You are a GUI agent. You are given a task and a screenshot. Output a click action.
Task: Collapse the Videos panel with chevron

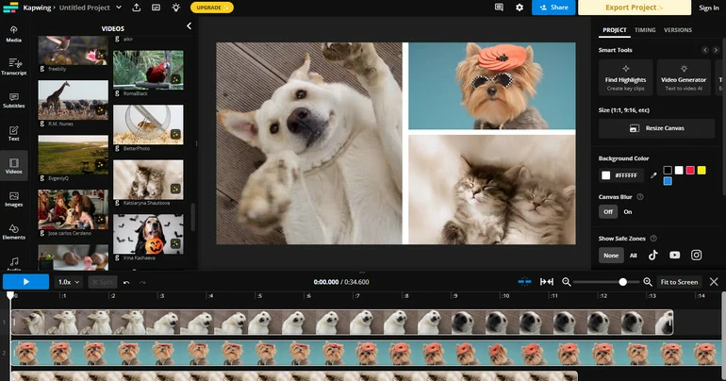pyautogui.click(x=189, y=26)
